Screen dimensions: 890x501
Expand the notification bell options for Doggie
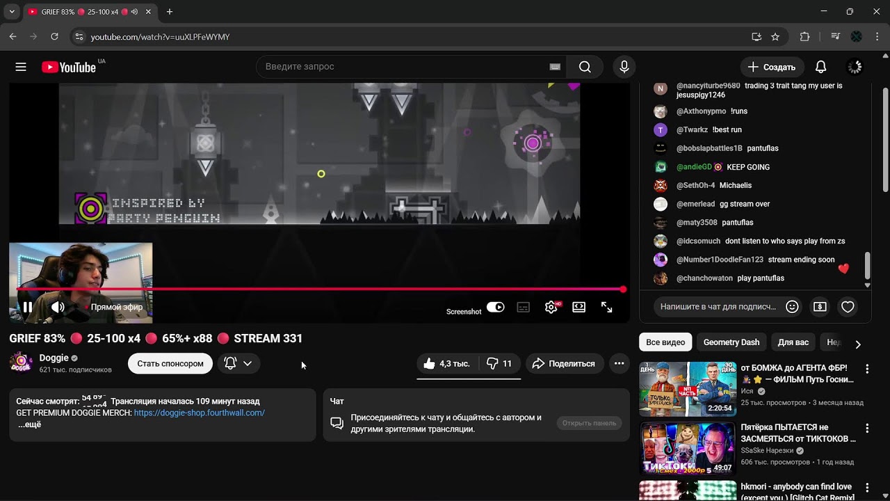(x=238, y=363)
